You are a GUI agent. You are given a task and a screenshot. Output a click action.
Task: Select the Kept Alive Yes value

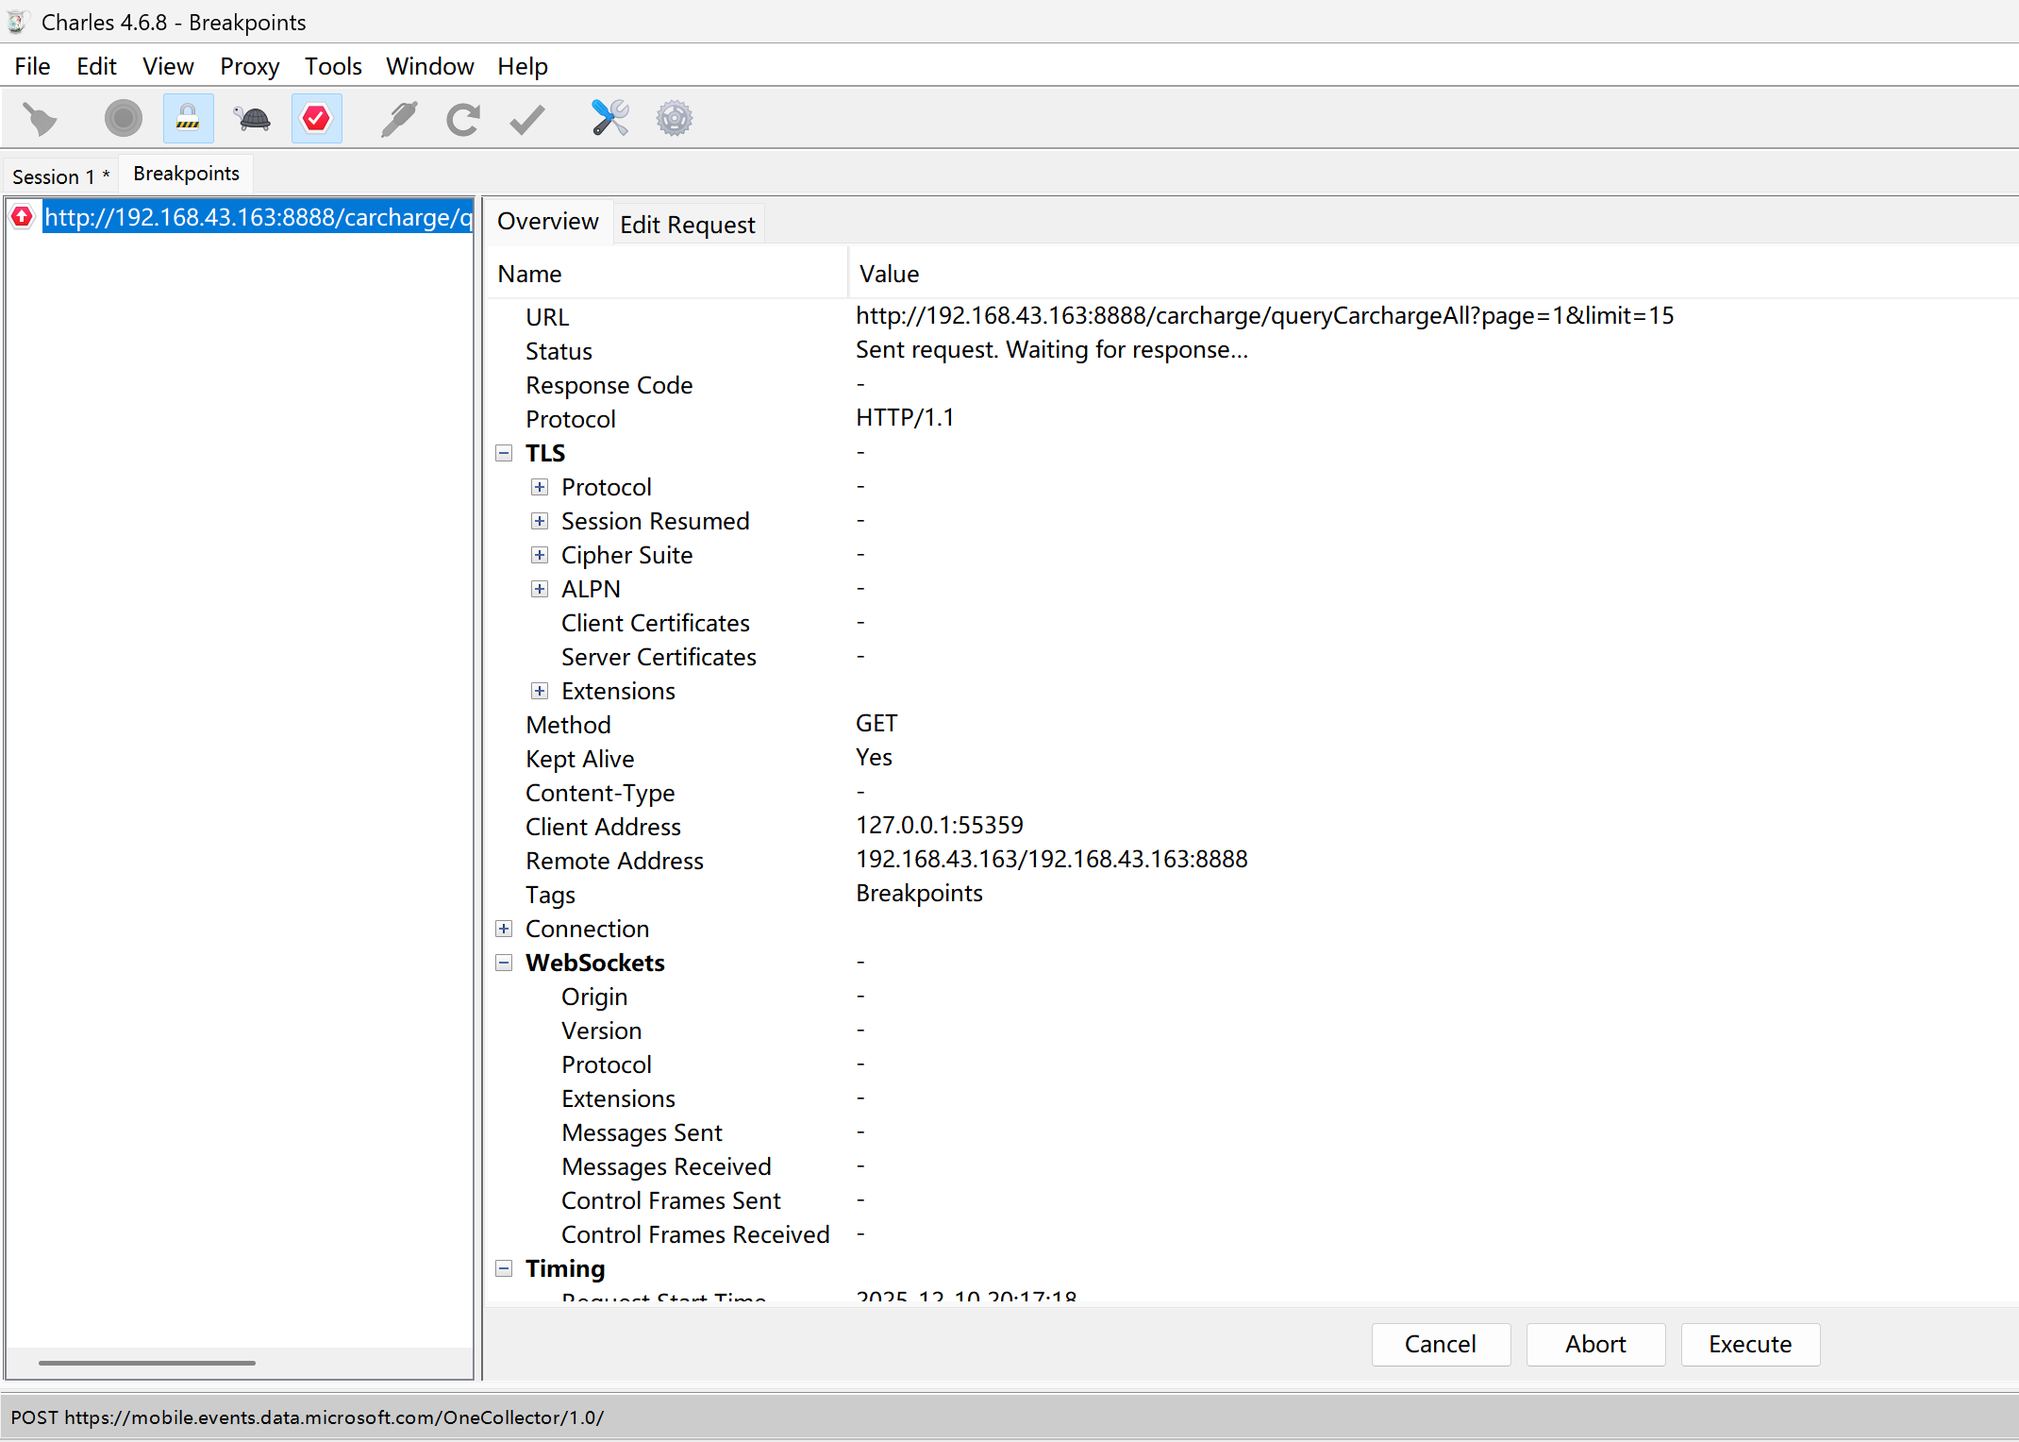point(874,757)
